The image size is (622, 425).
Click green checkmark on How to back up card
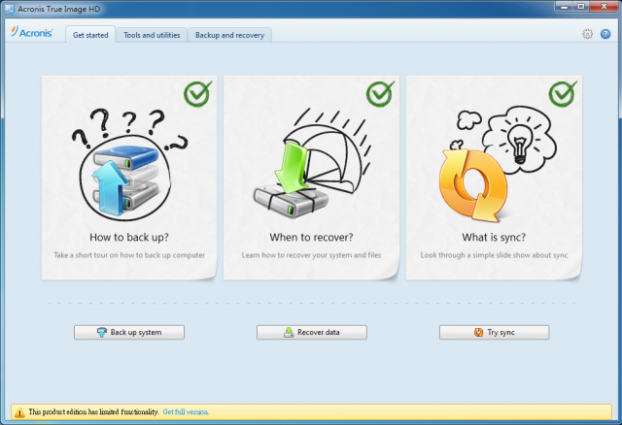[x=197, y=93]
